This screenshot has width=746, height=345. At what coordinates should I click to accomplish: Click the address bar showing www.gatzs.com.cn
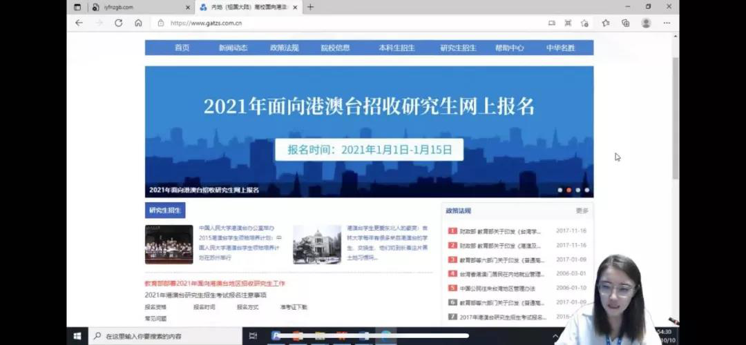[x=345, y=23]
